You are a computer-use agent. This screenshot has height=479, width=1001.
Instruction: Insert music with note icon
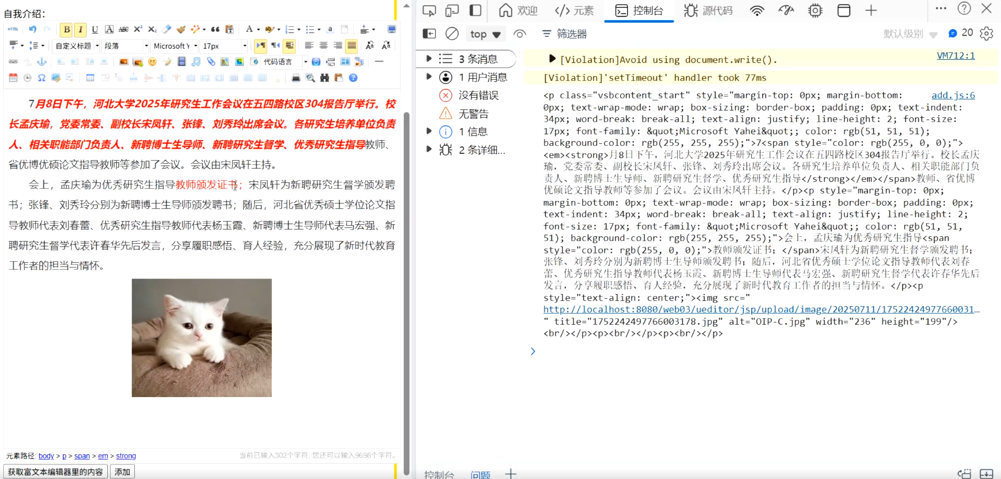196,62
